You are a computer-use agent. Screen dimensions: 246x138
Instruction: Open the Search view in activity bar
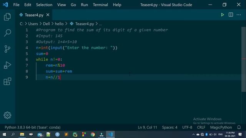(7, 33)
